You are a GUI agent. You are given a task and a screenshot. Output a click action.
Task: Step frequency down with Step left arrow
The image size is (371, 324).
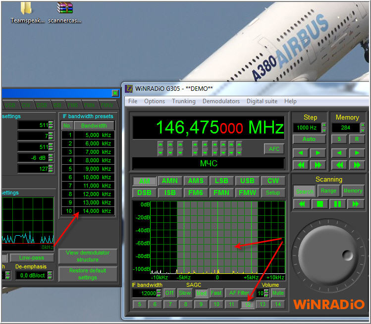coord(301,153)
